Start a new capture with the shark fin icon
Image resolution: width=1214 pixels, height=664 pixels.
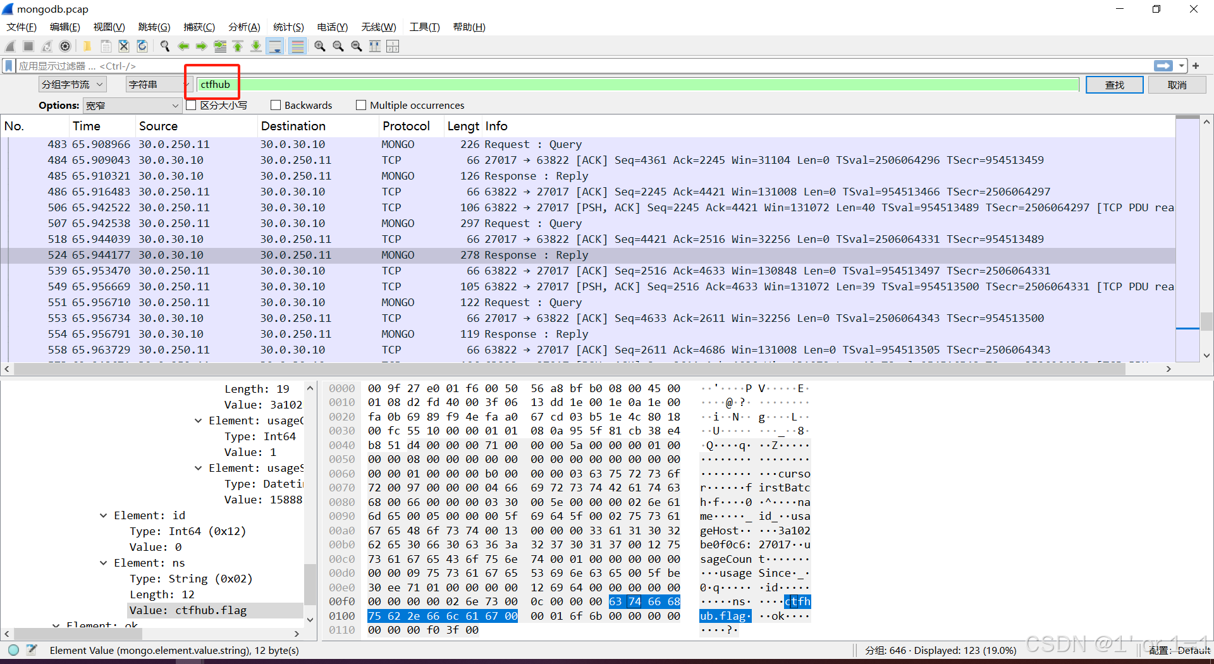tap(9, 46)
